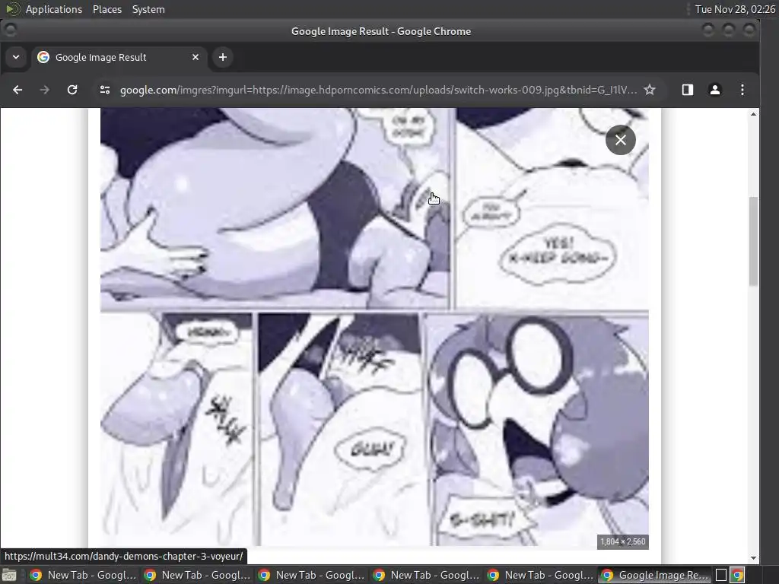View site information icon in address bar
779x584 pixels.
tap(105, 90)
